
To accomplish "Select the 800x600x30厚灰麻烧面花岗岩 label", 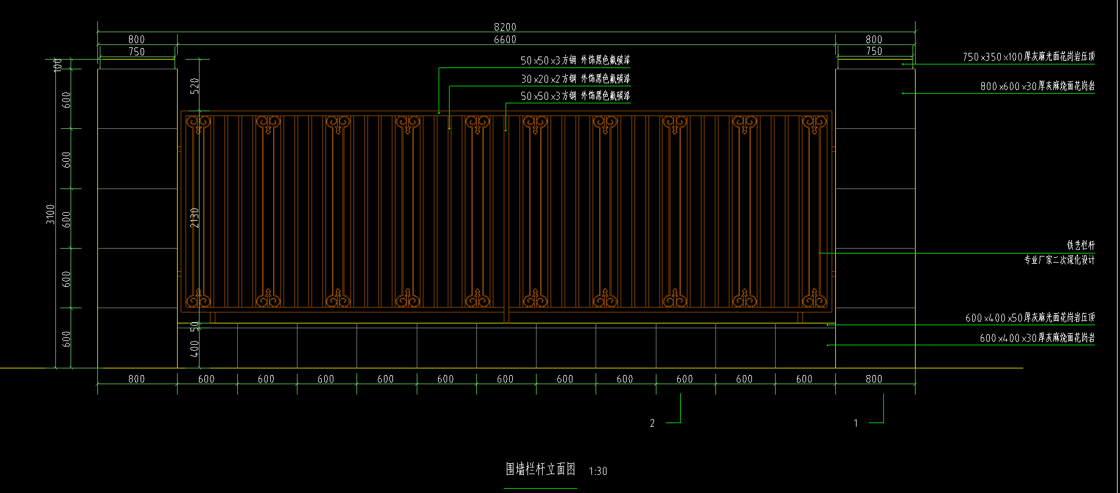I will click(1038, 86).
